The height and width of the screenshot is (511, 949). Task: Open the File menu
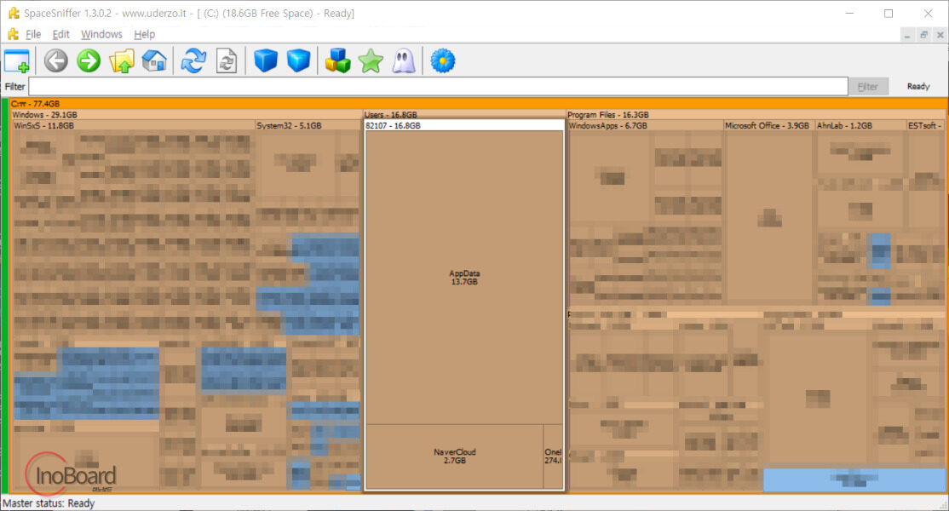tap(33, 34)
